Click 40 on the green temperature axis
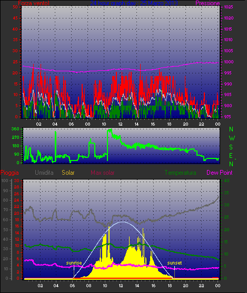The image size is (247, 293). (x=226, y=181)
